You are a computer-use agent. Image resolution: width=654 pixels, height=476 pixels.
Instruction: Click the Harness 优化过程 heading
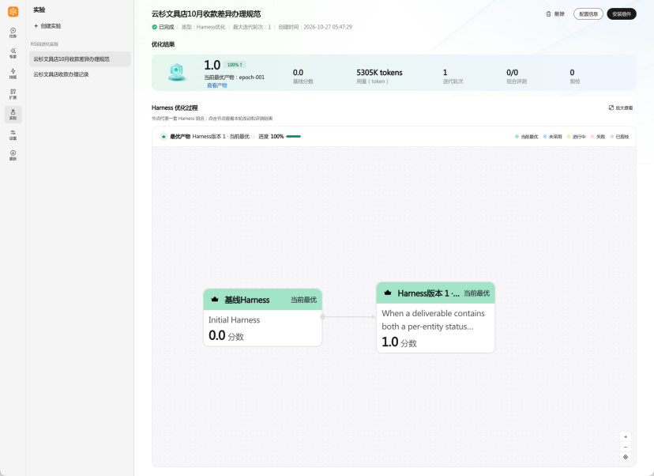tap(175, 108)
